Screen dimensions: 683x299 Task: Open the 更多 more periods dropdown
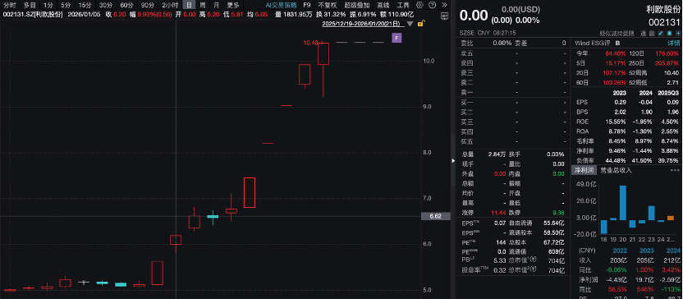point(233,5)
